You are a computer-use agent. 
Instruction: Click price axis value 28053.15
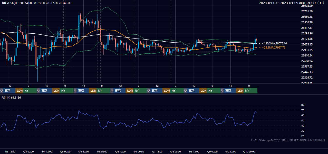tap(307, 44)
